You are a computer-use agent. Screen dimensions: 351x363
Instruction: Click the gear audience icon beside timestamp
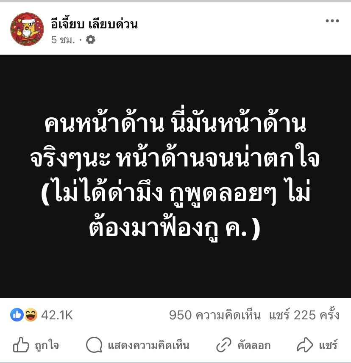pyautogui.click(x=91, y=39)
